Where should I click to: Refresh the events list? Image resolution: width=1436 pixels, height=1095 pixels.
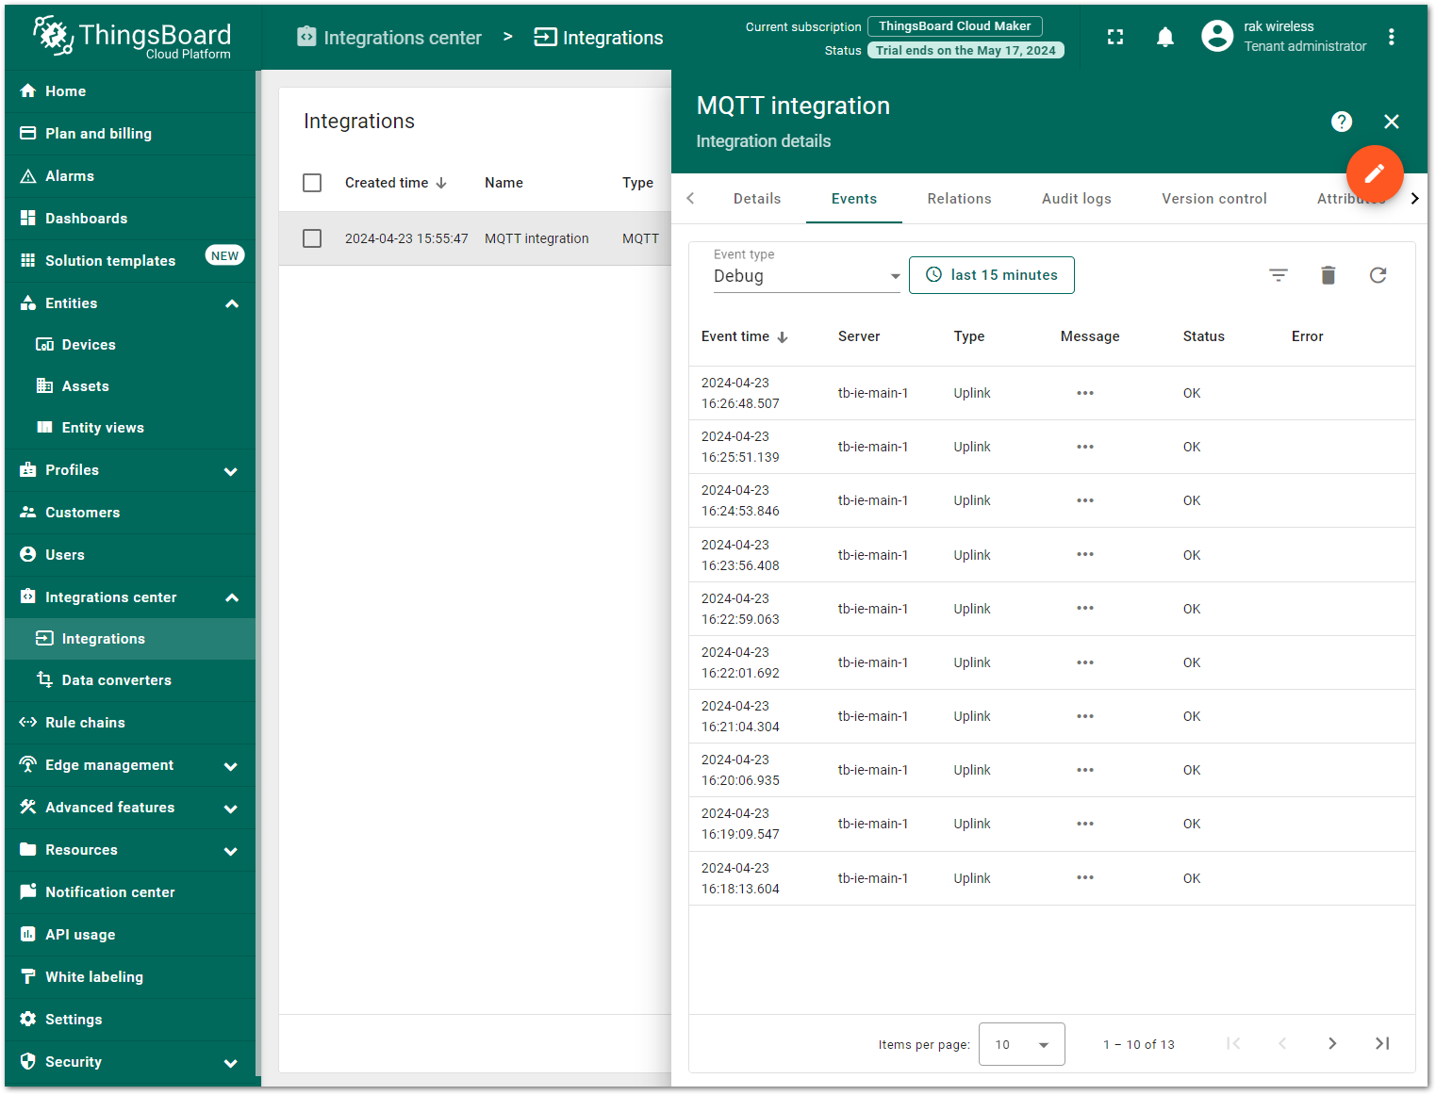1378,275
